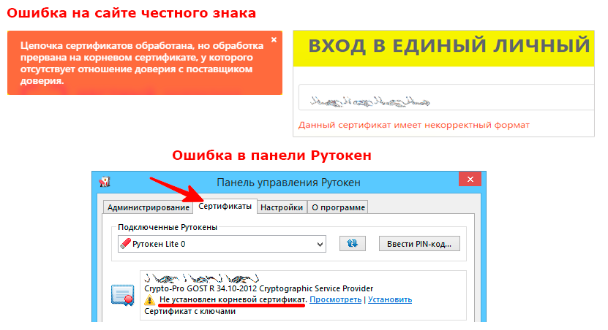Open the Администрирование tab
608x330 pixels.
tap(148, 207)
